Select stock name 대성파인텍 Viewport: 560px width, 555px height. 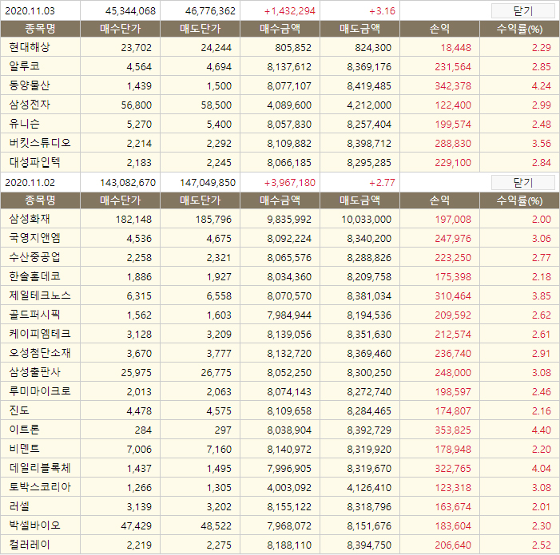click(34, 162)
